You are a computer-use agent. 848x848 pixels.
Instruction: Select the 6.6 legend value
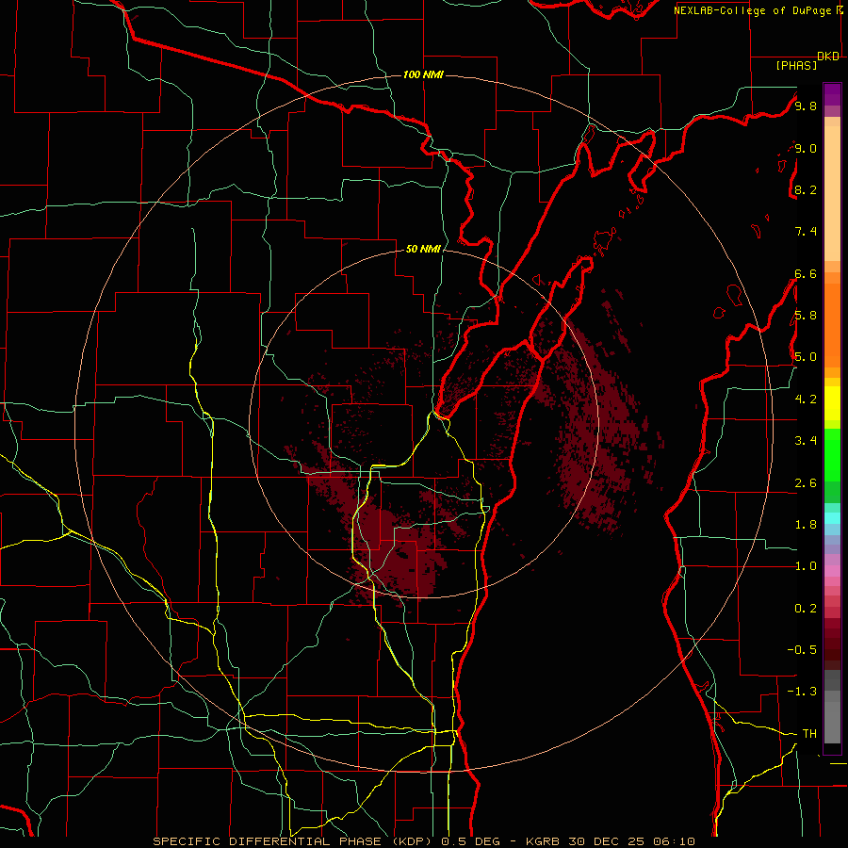point(806,273)
